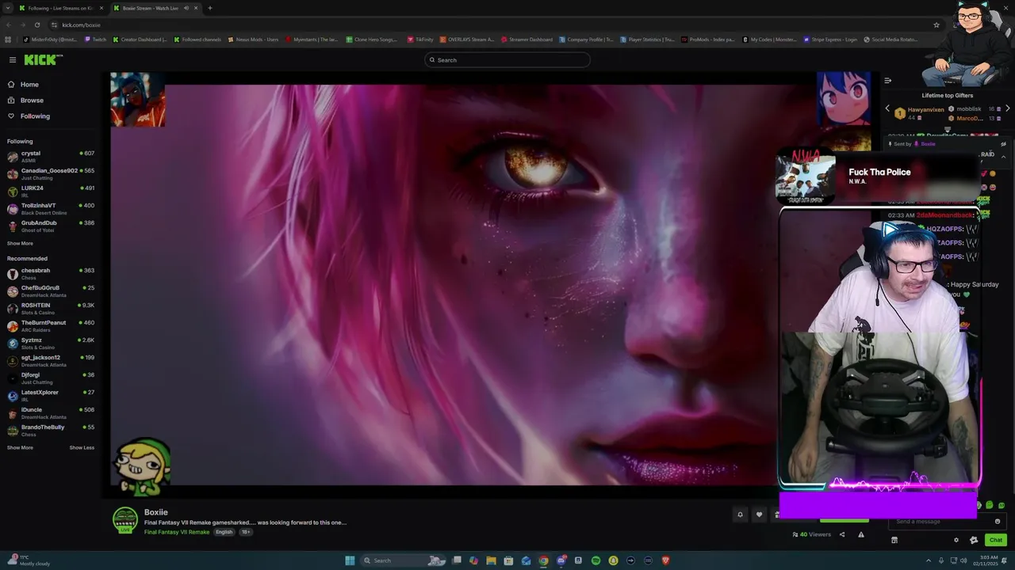Open the Final Fantasy VII Remake category link
The width and height of the screenshot is (1015, 570).
[177, 532]
